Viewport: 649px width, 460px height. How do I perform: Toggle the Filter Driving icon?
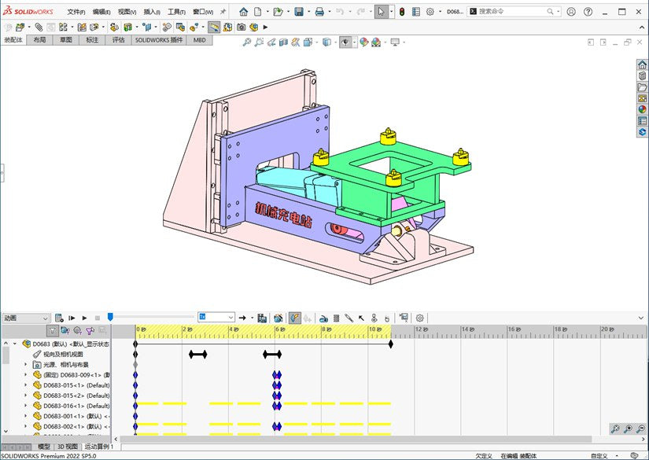[77, 330]
